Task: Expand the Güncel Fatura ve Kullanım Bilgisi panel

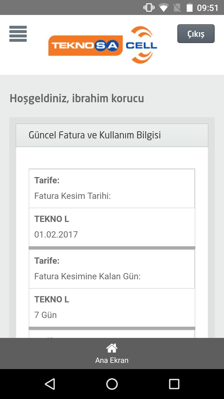Action: pos(112,135)
